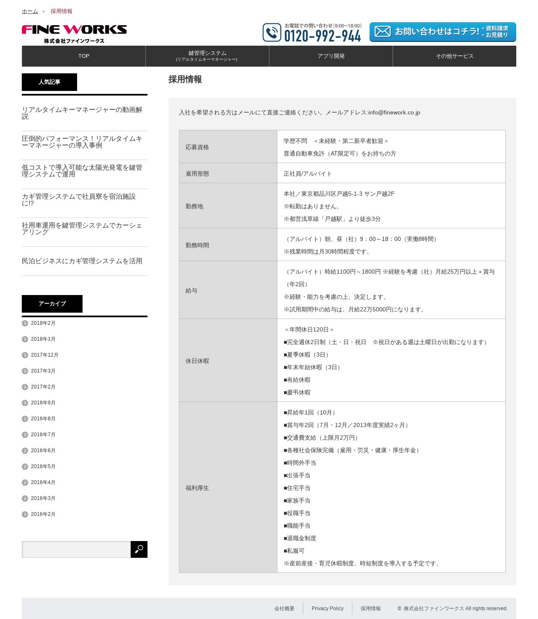Open the 2016年7月 archive link
The height and width of the screenshot is (619, 538).
click(x=43, y=435)
